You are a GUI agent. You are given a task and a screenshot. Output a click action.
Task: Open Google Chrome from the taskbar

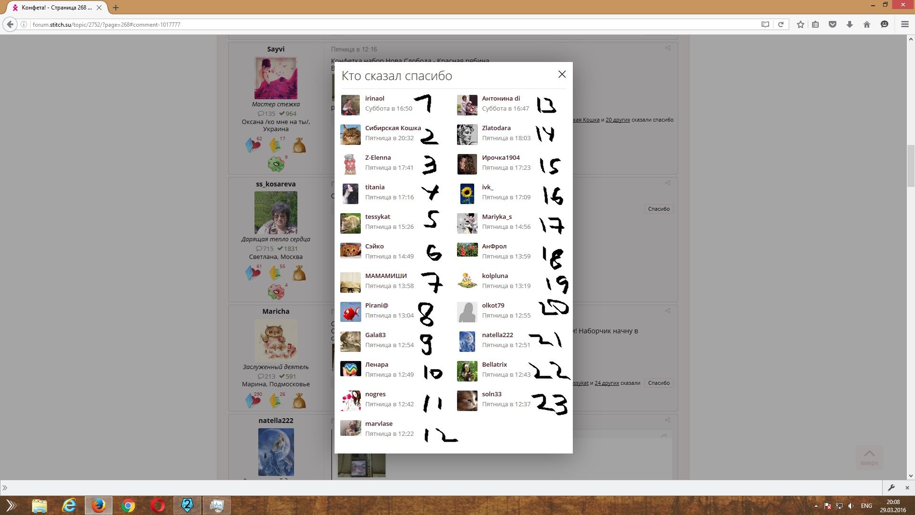click(128, 505)
